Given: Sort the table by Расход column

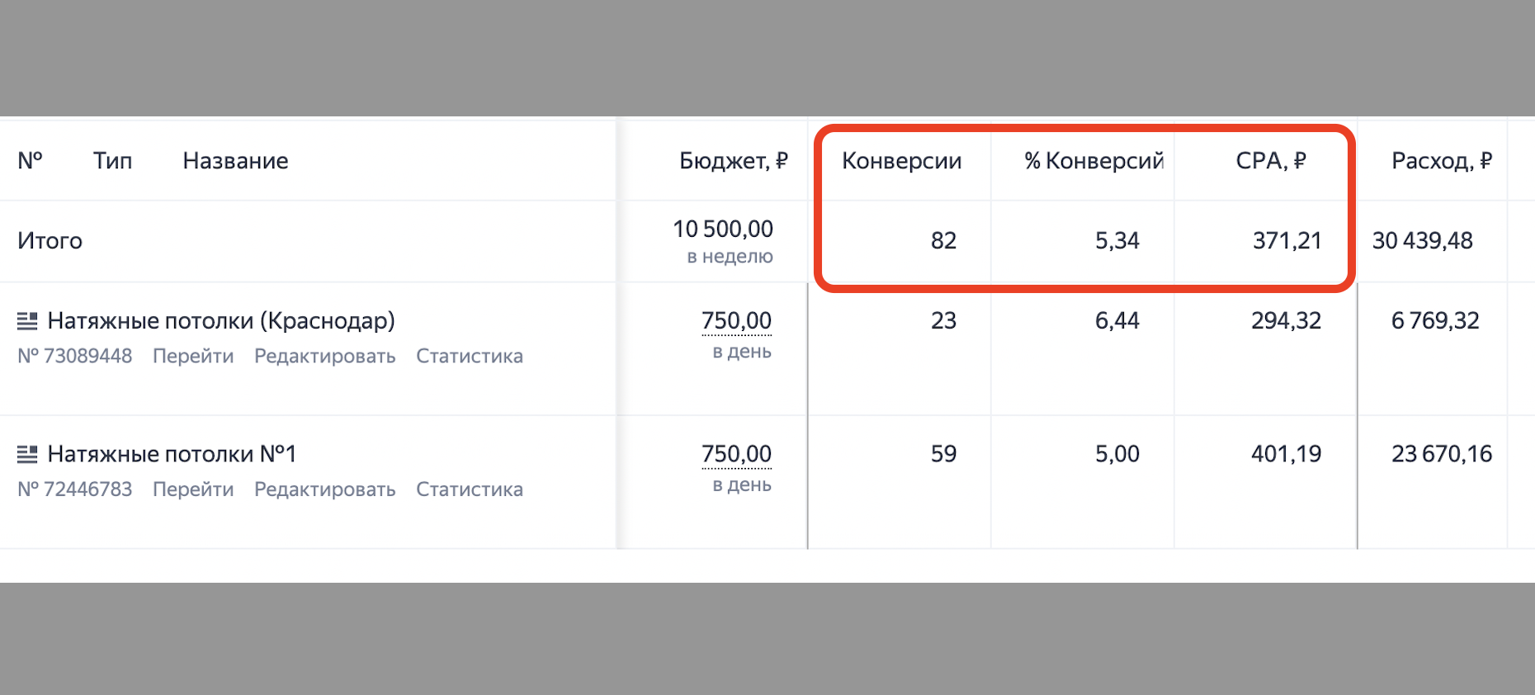Looking at the screenshot, I should tap(1442, 161).
